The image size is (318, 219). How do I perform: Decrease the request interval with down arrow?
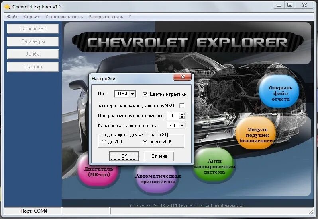[182, 118]
